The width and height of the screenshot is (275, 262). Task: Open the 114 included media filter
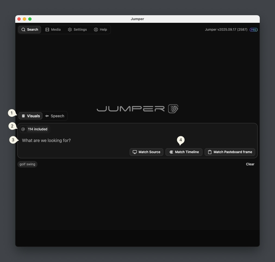[x=35, y=129]
